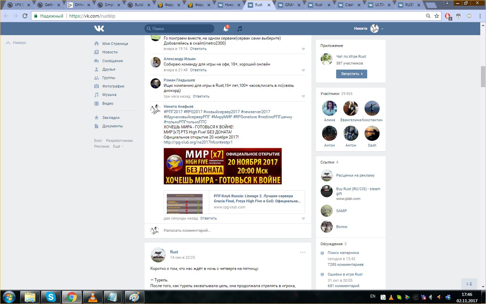Open the Поиск напарника discussion
This screenshot has width=486, height=304.
coord(343,253)
